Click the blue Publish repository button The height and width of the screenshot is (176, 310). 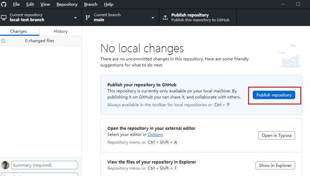[x=274, y=95]
